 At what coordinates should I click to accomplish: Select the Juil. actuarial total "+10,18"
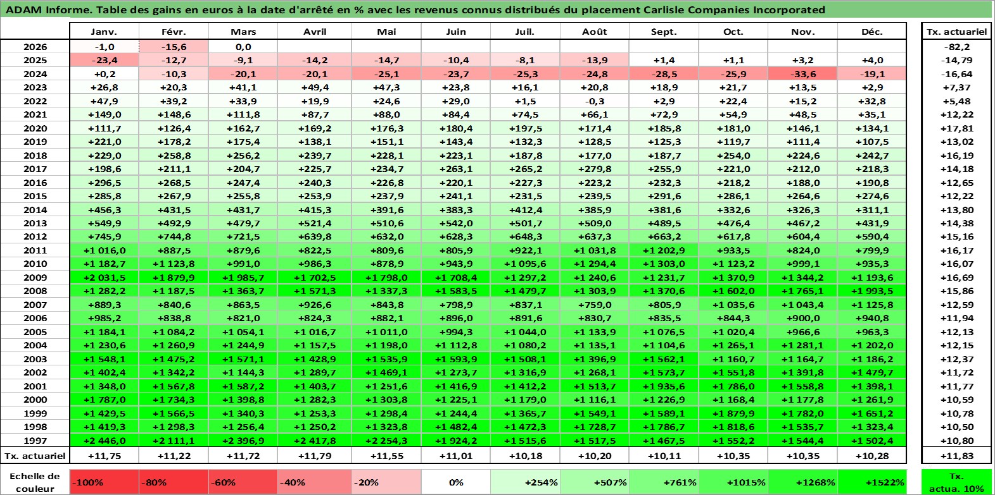tap(524, 456)
